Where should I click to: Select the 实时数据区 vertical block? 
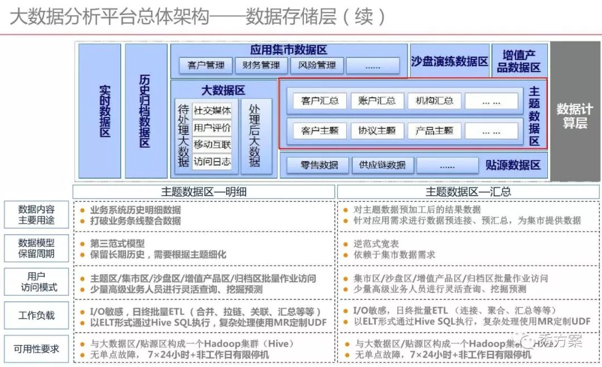click(x=100, y=111)
